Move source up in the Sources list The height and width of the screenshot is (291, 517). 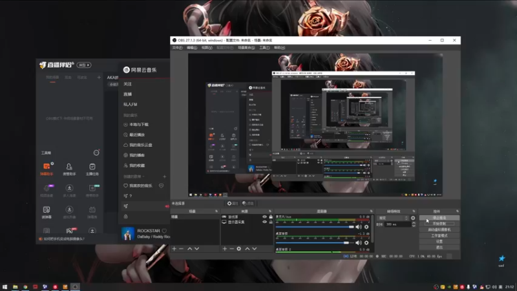(248, 248)
